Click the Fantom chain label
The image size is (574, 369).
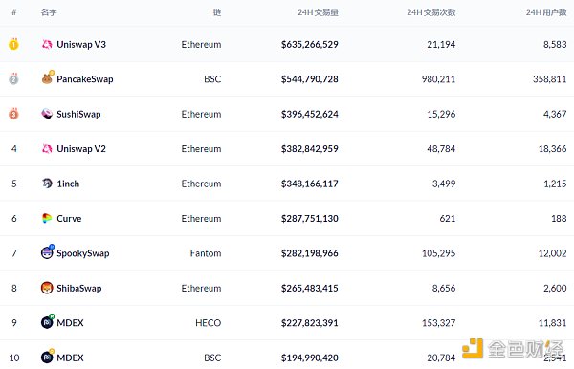206,253
